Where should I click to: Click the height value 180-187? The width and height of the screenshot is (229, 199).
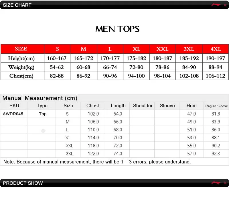[162, 58]
